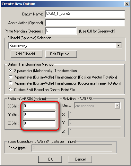
Task: Focus the Y Shift input box
Action: (39, 115)
